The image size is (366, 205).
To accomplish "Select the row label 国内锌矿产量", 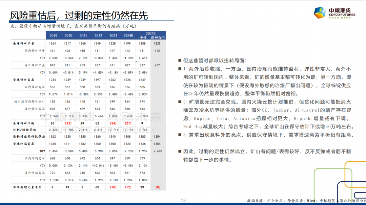I will pyautogui.click(x=35, y=50).
